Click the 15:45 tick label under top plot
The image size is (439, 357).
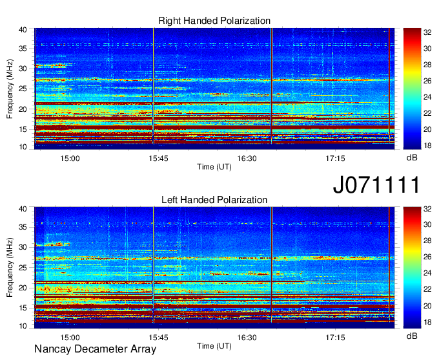[x=158, y=158]
